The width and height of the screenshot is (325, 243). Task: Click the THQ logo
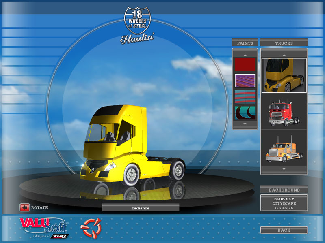pyautogui.click(x=60, y=236)
